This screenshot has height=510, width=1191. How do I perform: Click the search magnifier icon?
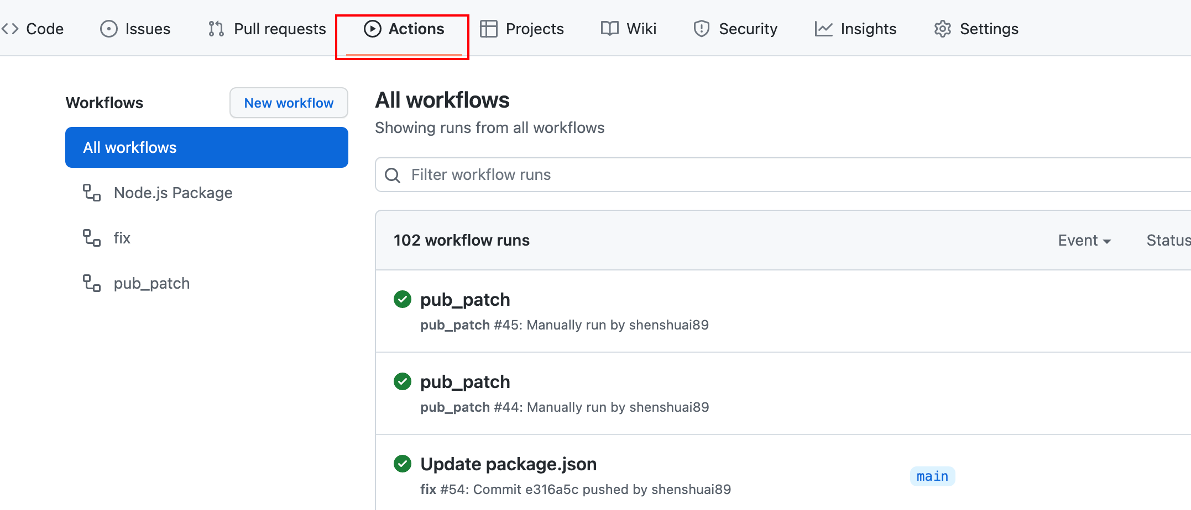[393, 176]
